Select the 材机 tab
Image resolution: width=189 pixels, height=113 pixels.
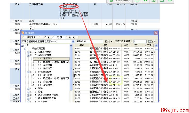click(x=72, y=37)
